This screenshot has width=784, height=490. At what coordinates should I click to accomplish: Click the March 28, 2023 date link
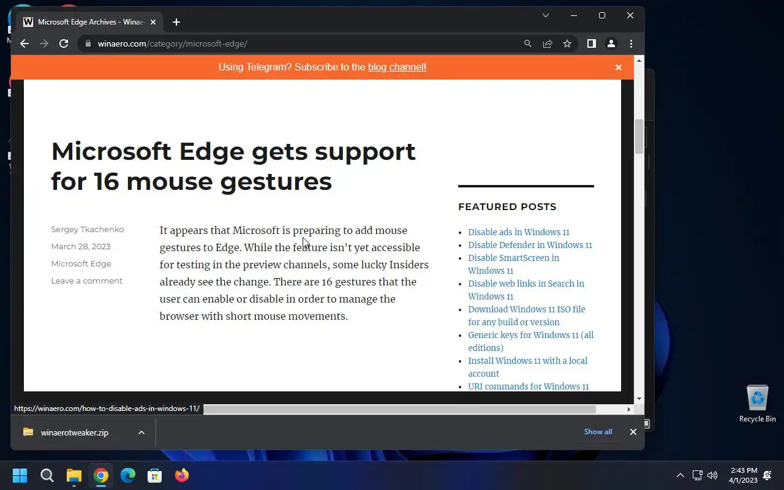pos(81,246)
